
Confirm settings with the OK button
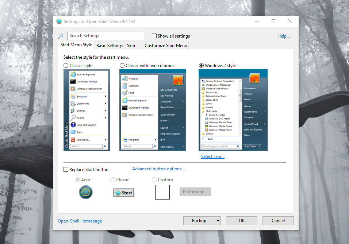coord(241,220)
